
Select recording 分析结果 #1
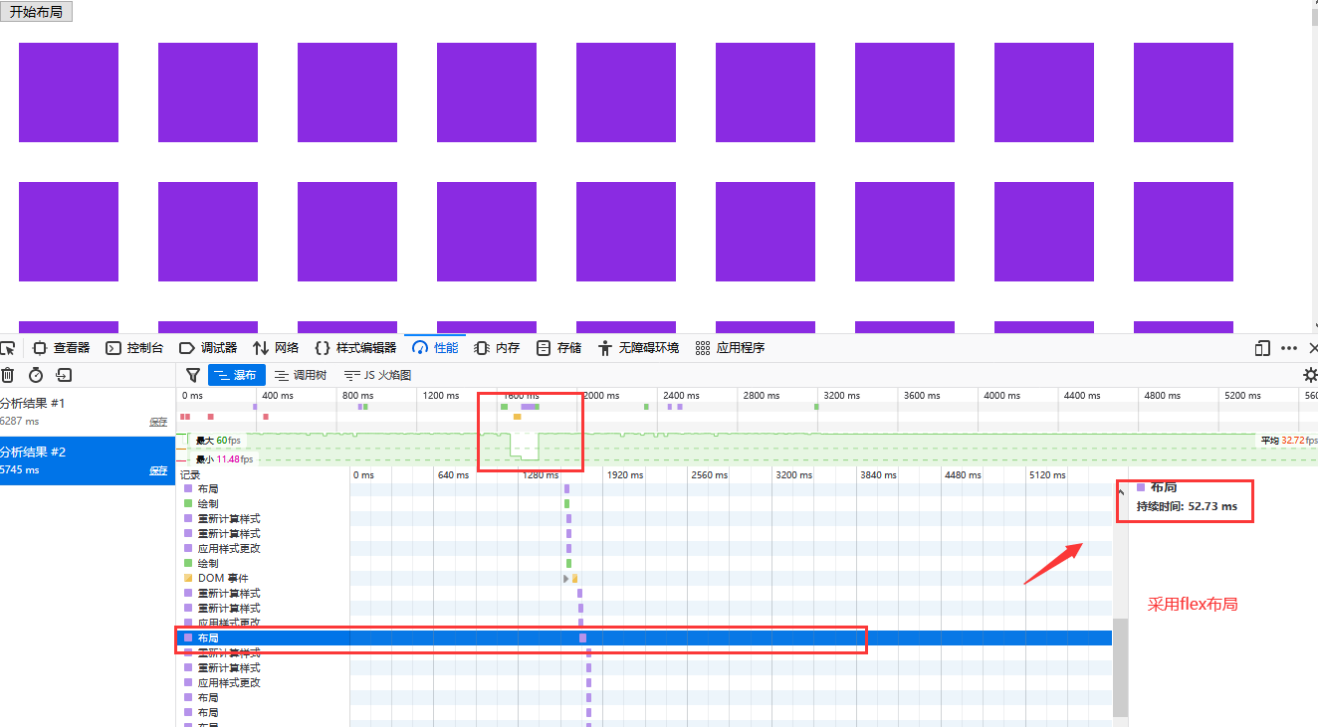pyautogui.click(x=88, y=412)
